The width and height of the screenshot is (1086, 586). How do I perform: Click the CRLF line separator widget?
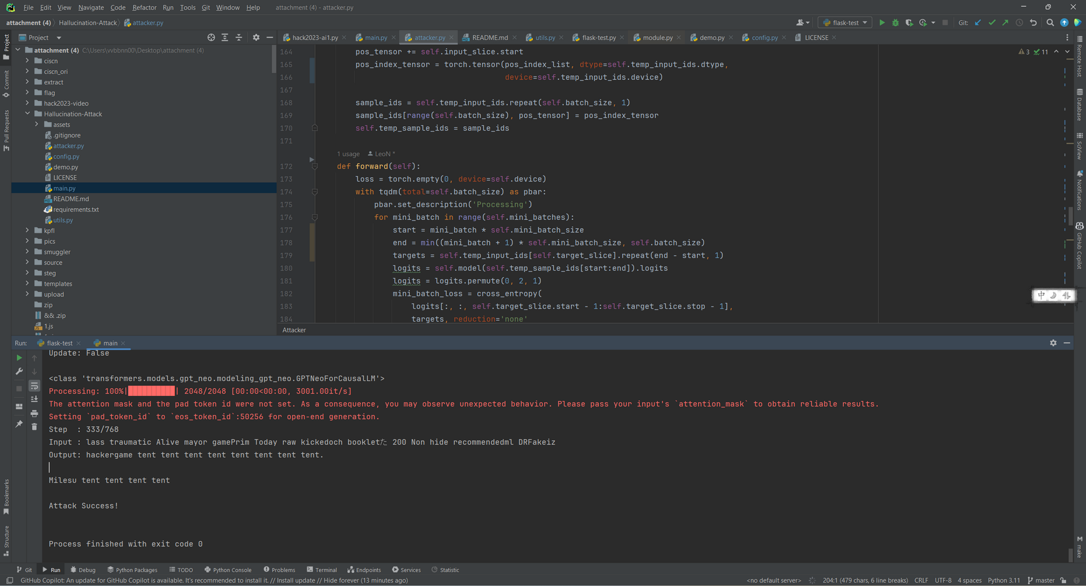tap(921, 580)
